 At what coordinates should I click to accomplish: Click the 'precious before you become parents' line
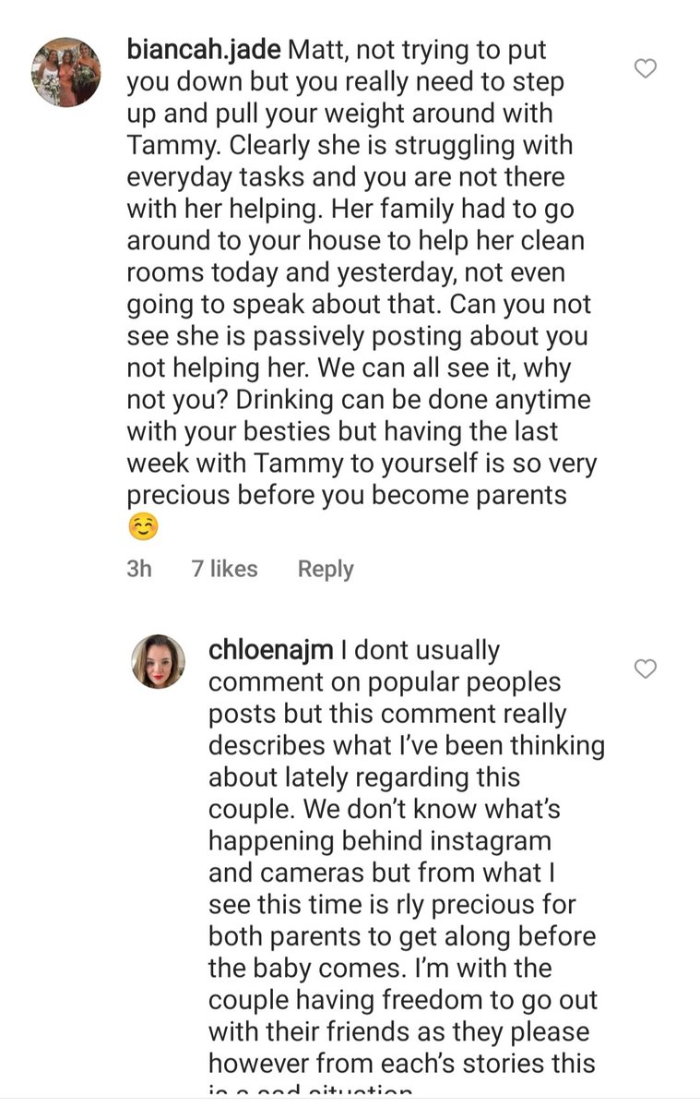pos(347,496)
